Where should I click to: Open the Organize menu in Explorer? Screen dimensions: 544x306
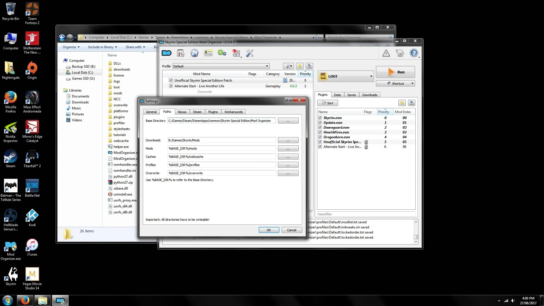point(71,47)
